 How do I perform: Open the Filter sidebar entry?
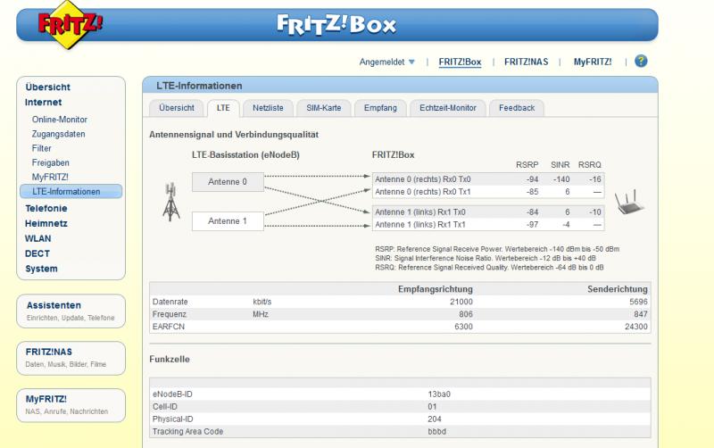click(x=41, y=148)
